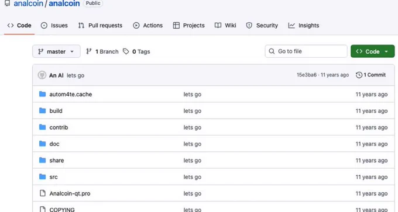The height and width of the screenshot is (212, 398).
Task: Click the Issues circle icon
Action: [x=44, y=26]
